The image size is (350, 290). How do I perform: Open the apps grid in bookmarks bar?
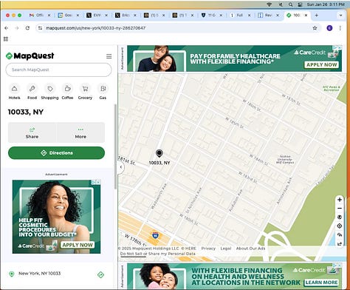pyautogui.click(x=6, y=39)
